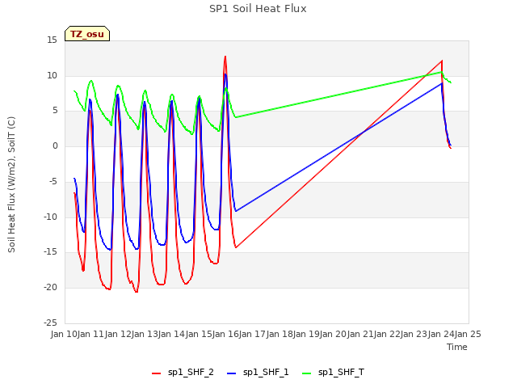This screenshot has height=388, width=517.
Task: Click the red line peak near Jan 24
Action: click(x=442, y=61)
